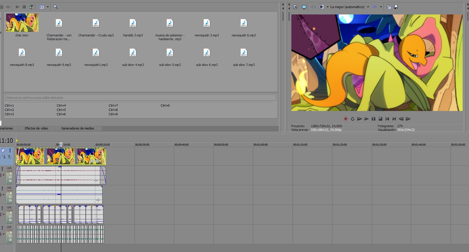
Task: Select newsquish 8.mp3 file icon
Action: 22,53
